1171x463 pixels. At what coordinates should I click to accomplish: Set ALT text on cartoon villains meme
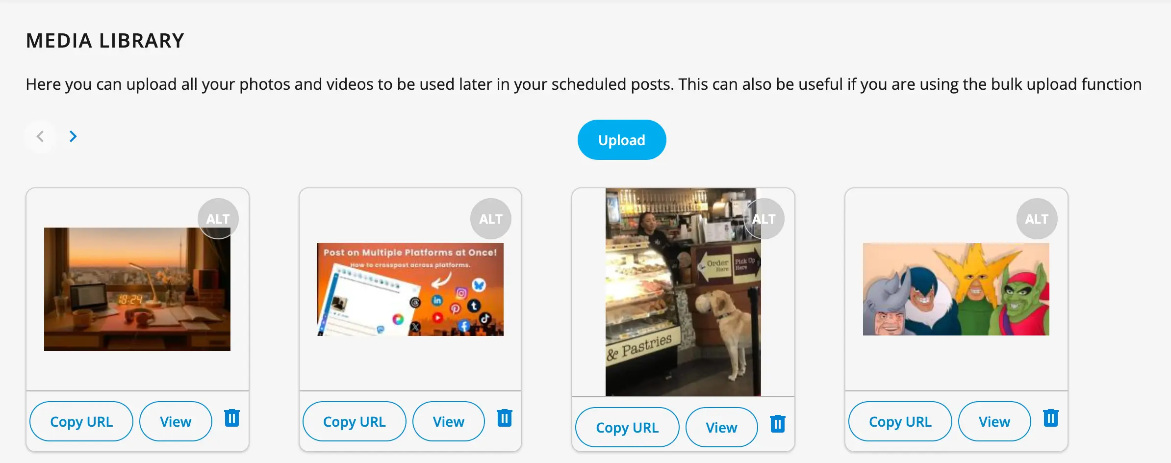pos(1037,219)
